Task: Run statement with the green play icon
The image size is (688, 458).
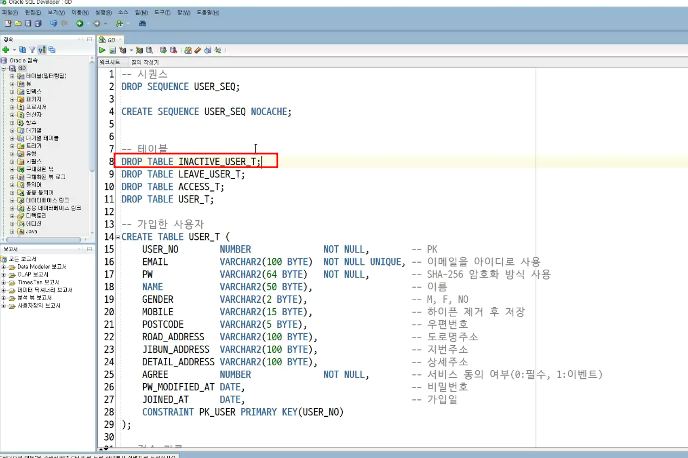Action: tap(102, 50)
